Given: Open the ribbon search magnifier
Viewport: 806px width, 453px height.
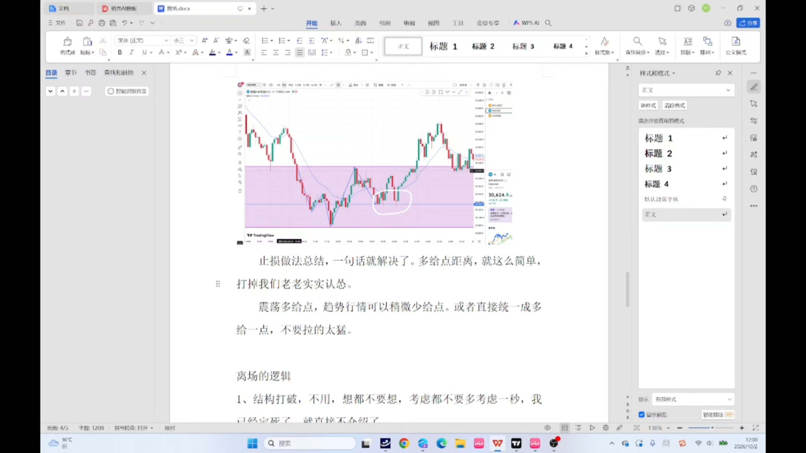Looking at the screenshot, I should tap(548, 23).
